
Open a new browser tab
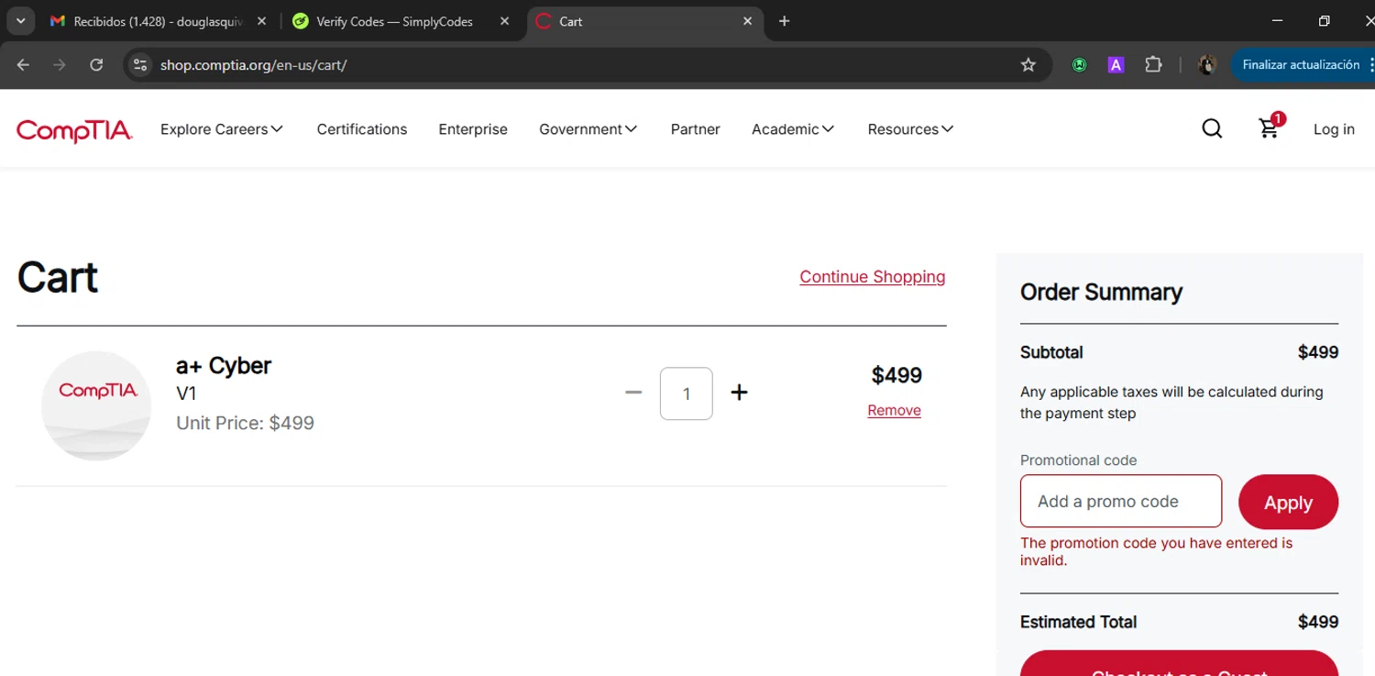pyautogui.click(x=784, y=21)
